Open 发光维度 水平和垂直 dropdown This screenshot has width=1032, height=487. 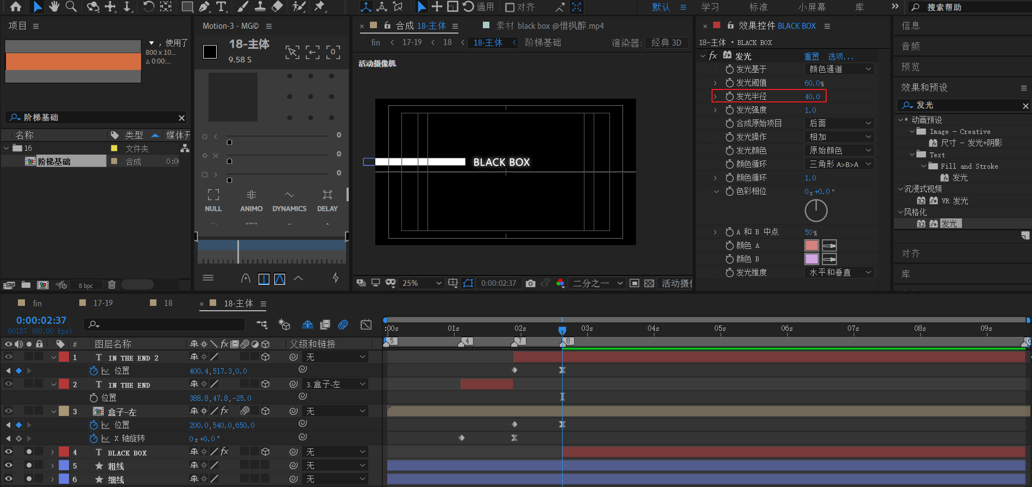[840, 273]
